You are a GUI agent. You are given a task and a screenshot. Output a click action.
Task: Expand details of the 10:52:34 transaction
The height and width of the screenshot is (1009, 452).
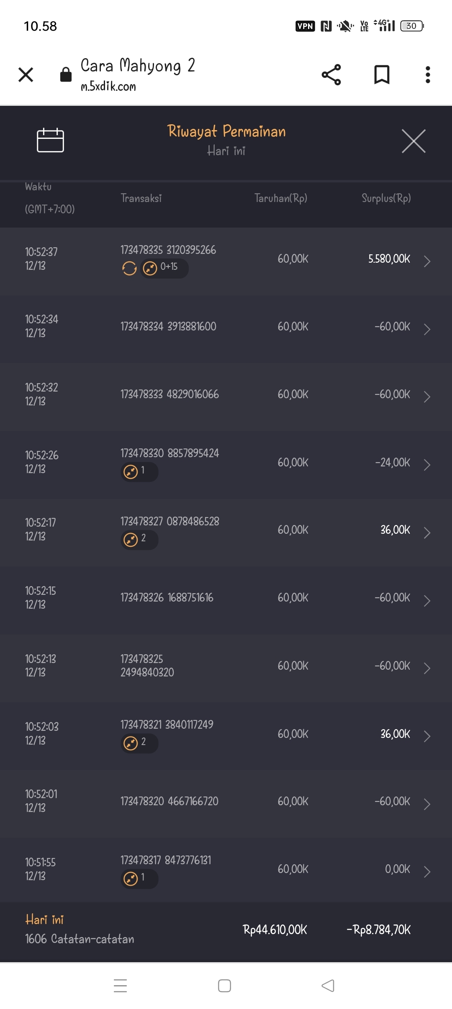(427, 329)
